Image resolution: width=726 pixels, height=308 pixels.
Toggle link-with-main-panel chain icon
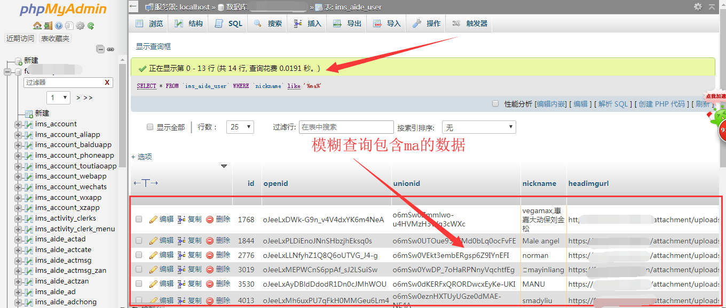111,49
